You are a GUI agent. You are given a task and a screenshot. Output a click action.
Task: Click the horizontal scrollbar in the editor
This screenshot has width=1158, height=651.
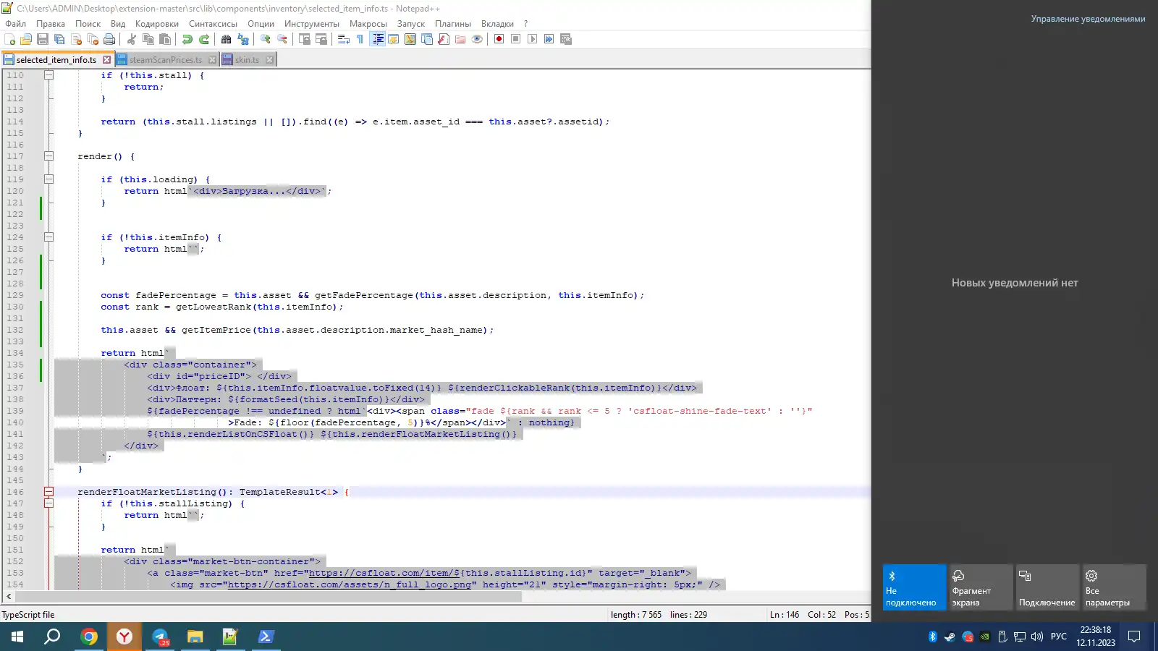pos(269,597)
